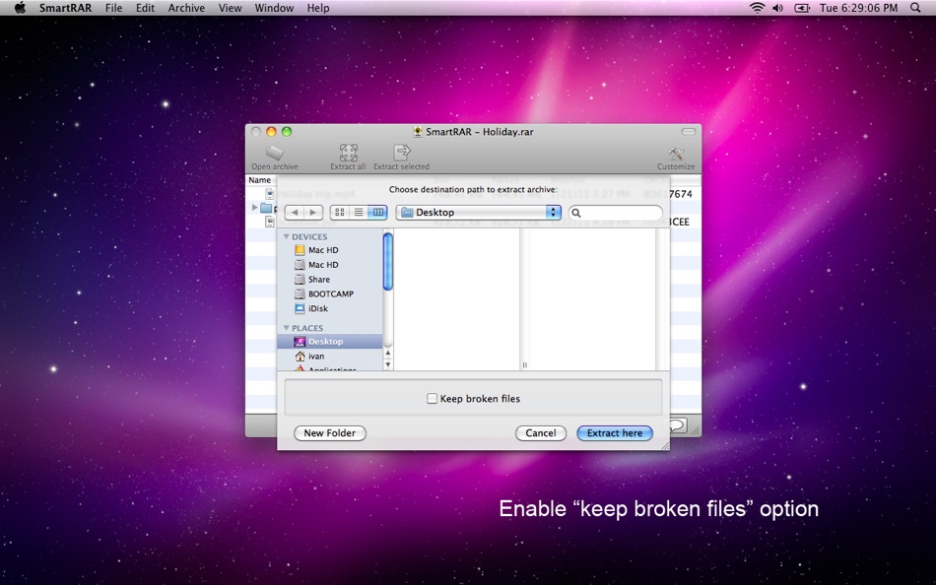This screenshot has height=585, width=936.
Task: Expand the folder row in archive list
Action: pos(255,208)
